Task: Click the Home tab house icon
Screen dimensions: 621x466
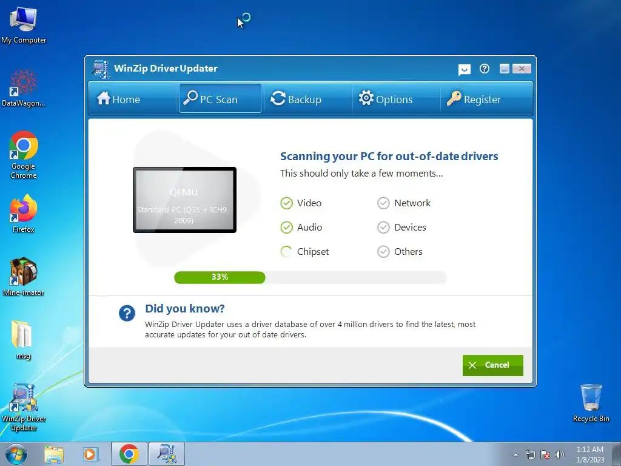Action: [x=103, y=98]
